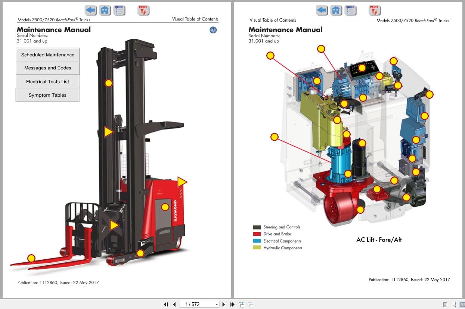Click the yellow circle hotspot on the upper mast
This screenshot has width=465, height=309.
pyautogui.click(x=108, y=83)
